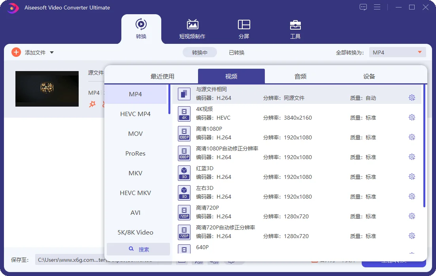Switch to the 音频 tab
The height and width of the screenshot is (276, 436).
coord(300,76)
